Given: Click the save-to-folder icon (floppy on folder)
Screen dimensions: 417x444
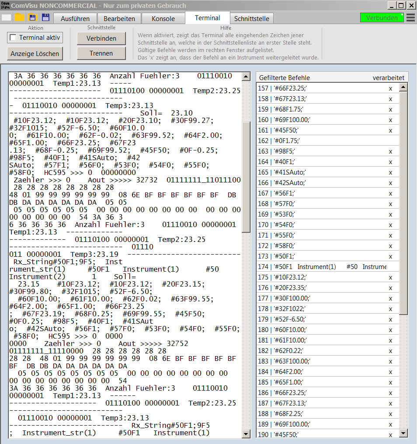Looking at the screenshot, I should [x=32, y=17].
